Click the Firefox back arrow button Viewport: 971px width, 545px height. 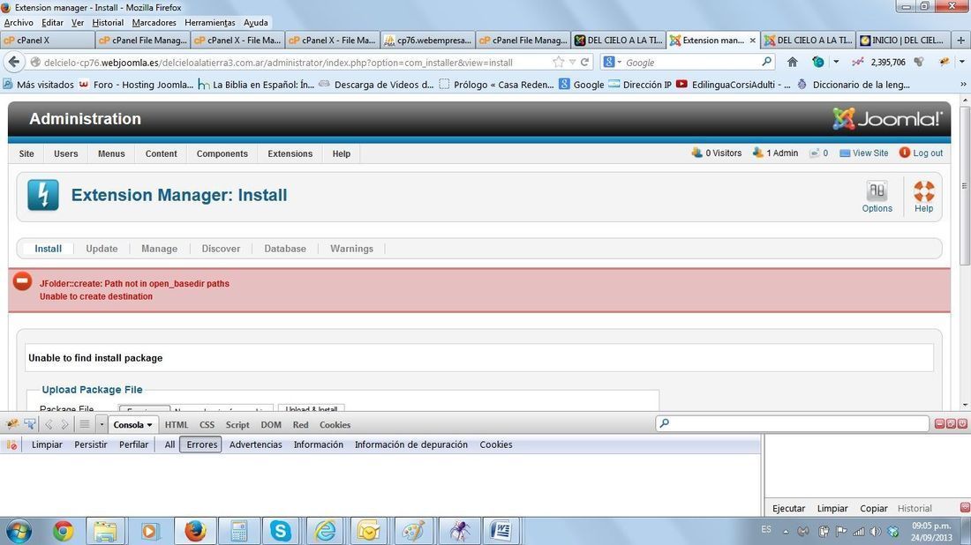14,62
